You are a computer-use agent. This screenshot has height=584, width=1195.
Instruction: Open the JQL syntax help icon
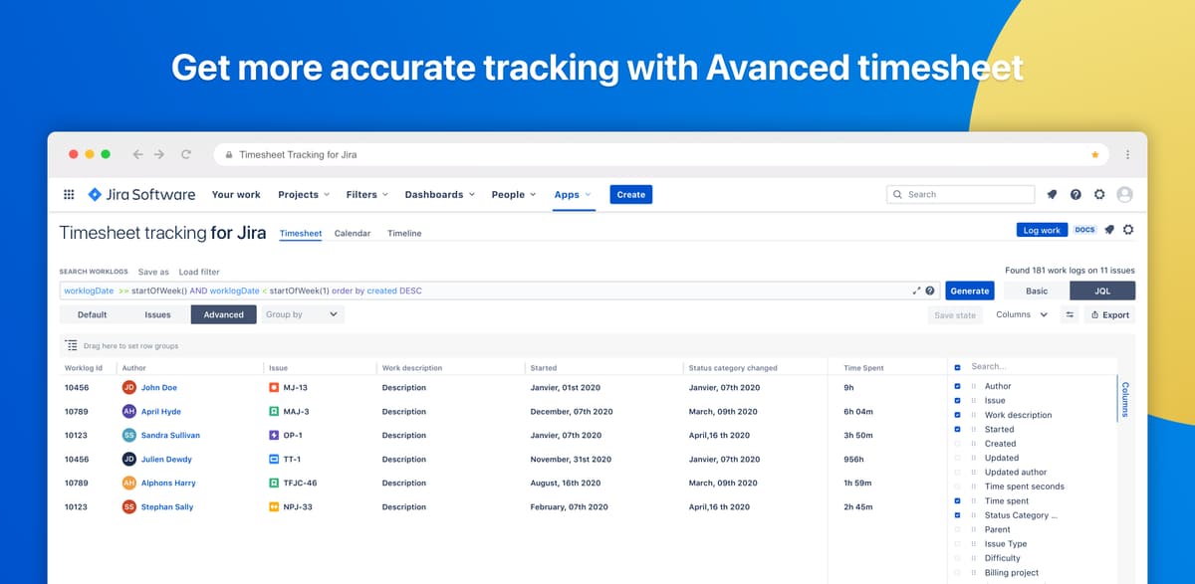pos(929,291)
